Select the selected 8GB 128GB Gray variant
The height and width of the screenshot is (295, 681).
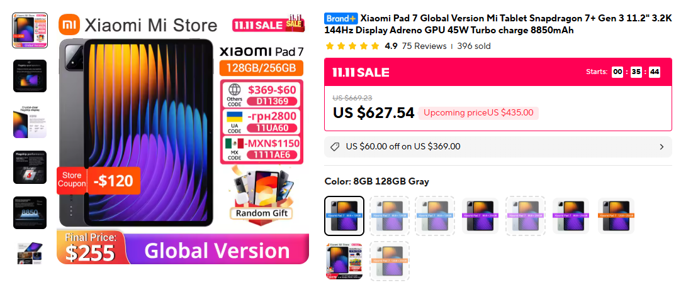pyautogui.click(x=344, y=216)
